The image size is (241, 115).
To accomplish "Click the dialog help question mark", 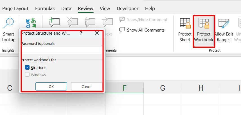I will coord(81,33).
